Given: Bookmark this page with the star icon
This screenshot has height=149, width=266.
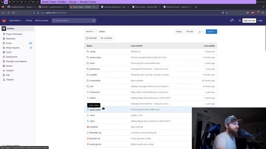Looking at the screenshot, I should click(x=227, y=13).
